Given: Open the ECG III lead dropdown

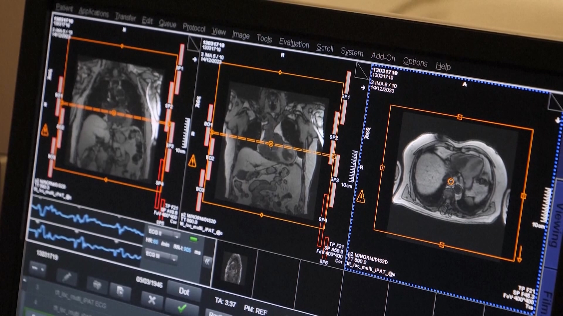Looking at the screenshot, I should (x=161, y=256).
